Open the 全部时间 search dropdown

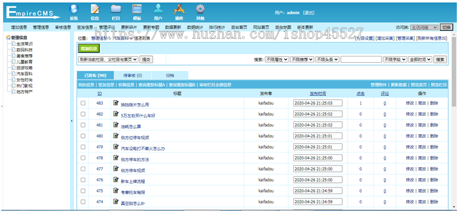[420, 59]
